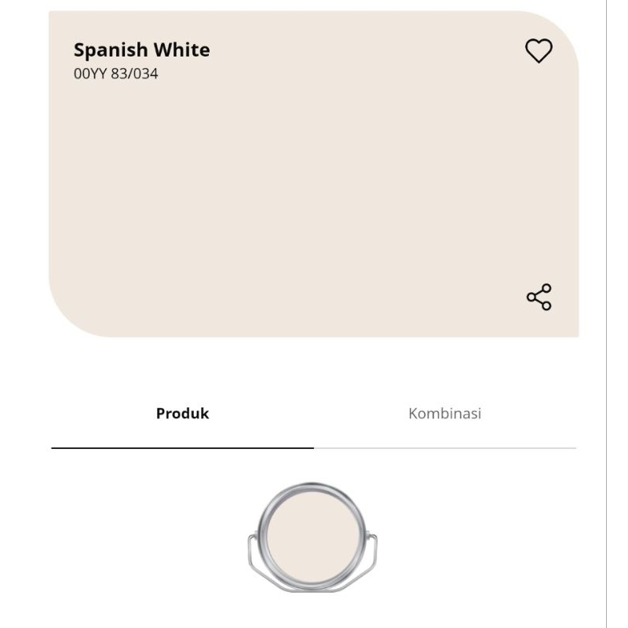Click the paint can lid color
The image size is (628, 628).
pyautogui.click(x=312, y=535)
